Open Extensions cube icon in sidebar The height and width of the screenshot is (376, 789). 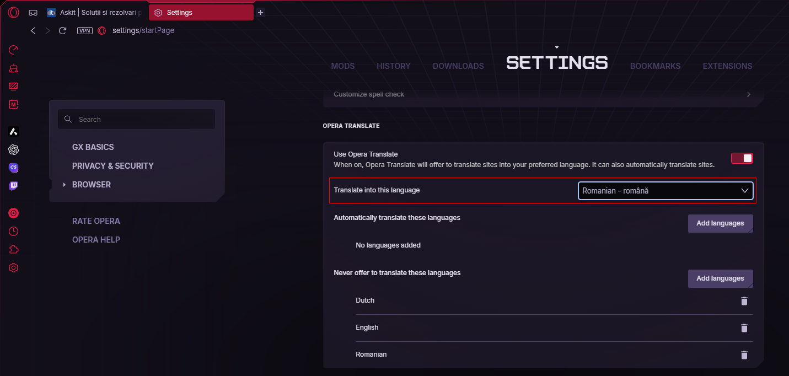pos(14,250)
